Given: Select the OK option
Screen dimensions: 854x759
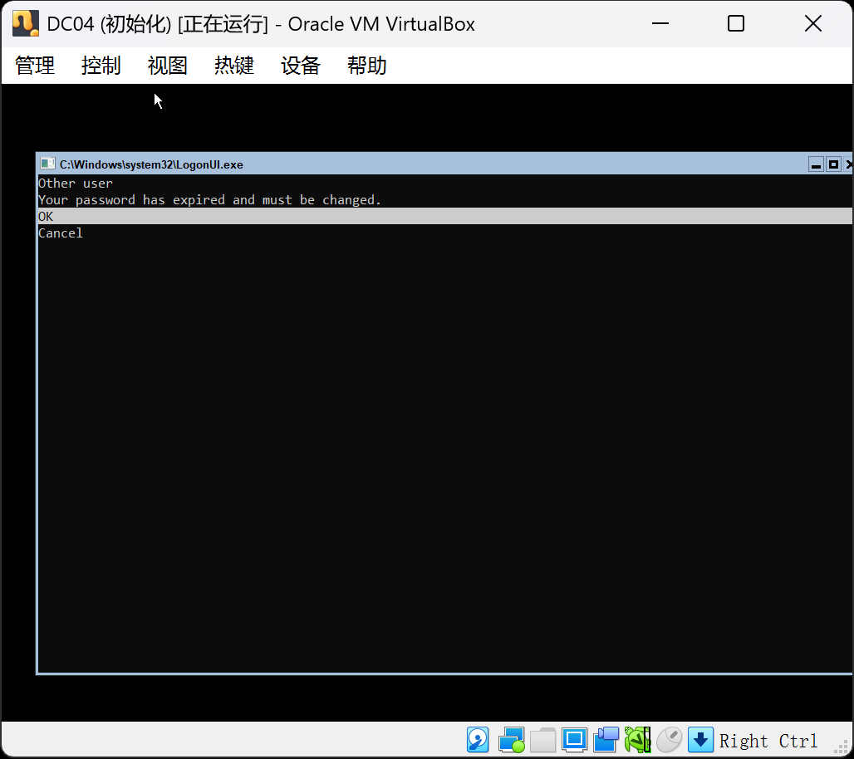Looking at the screenshot, I should click(x=46, y=216).
